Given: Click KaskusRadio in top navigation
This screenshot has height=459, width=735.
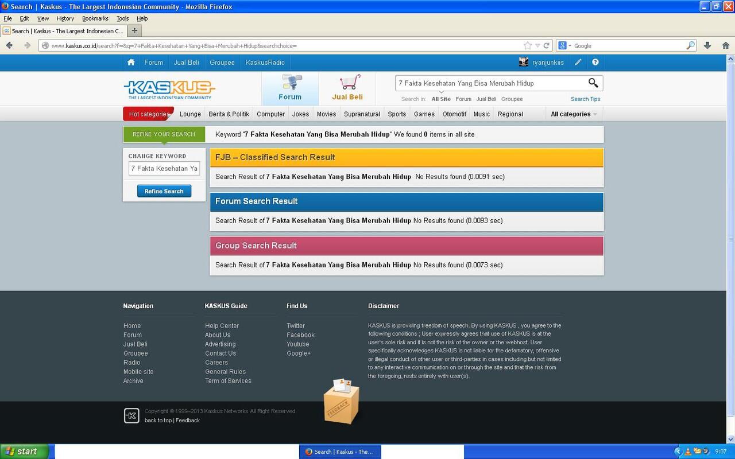Looking at the screenshot, I should point(265,62).
